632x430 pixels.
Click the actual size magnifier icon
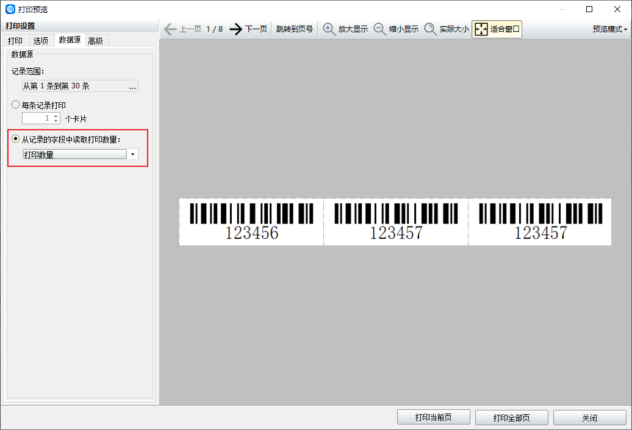coord(431,29)
